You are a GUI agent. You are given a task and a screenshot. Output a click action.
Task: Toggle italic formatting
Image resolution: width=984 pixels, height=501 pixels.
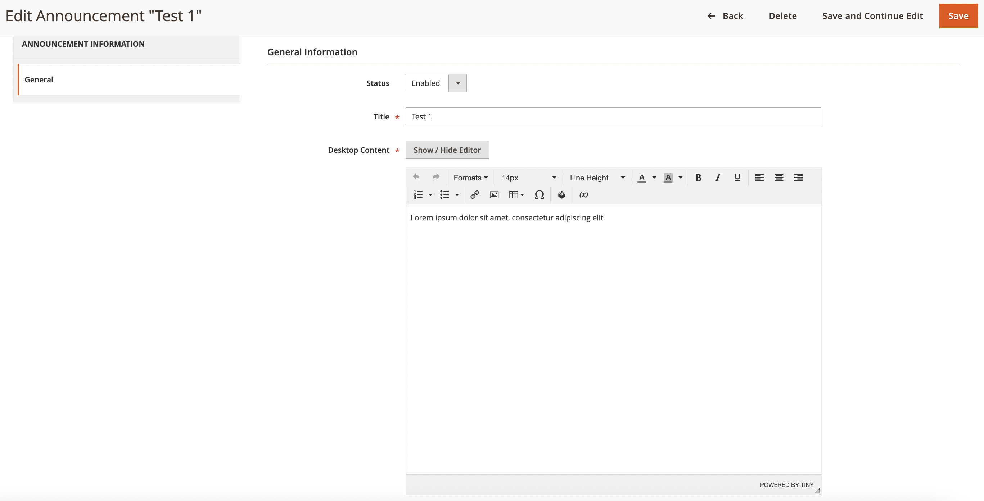[x=717, y=178]
